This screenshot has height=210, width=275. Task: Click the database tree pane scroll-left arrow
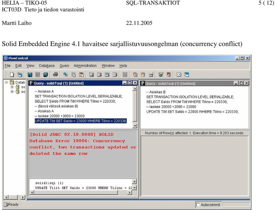[6, 197]
